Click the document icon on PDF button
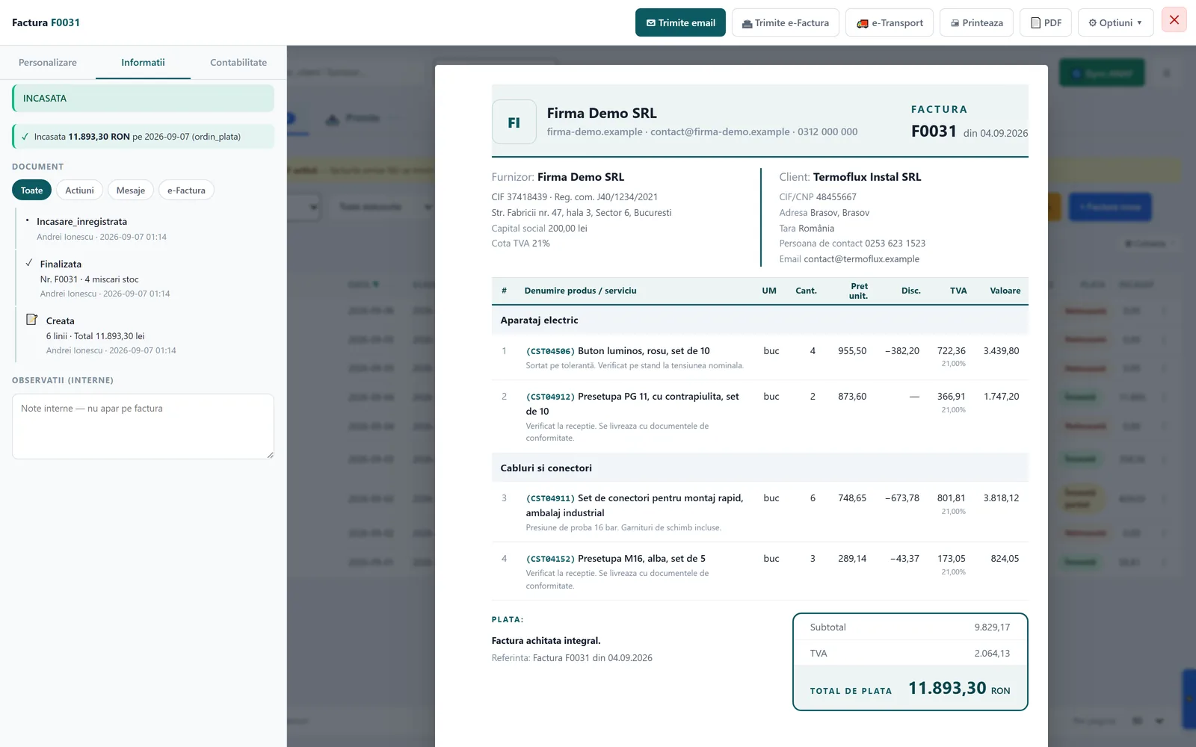 click(x=1035, y=23)
